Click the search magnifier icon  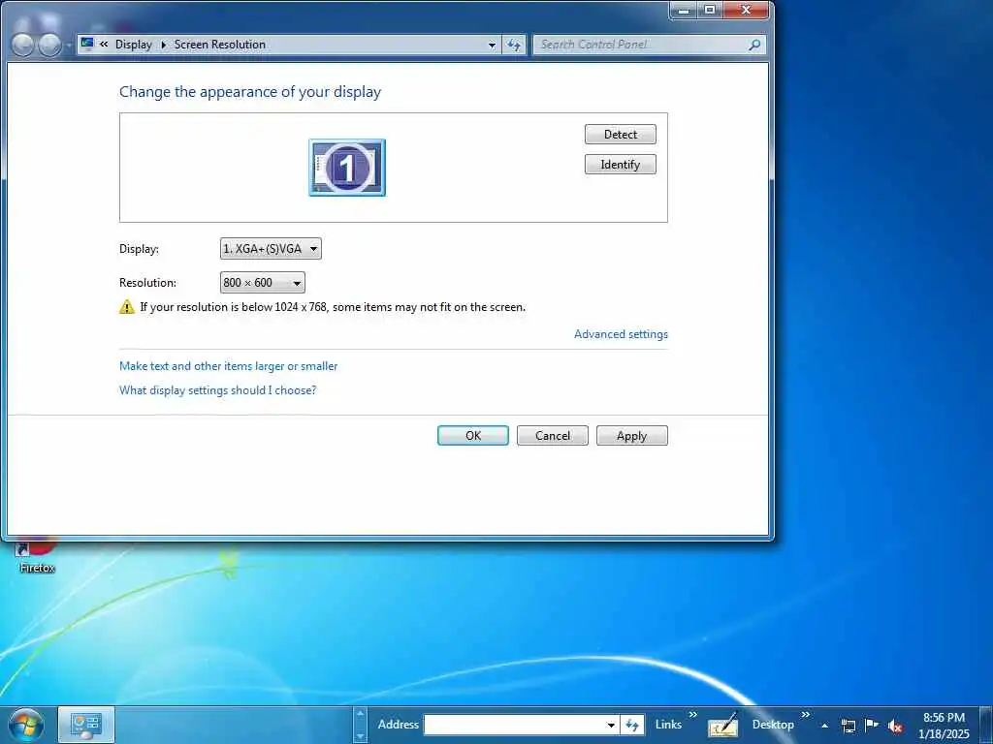pos(754,45)
